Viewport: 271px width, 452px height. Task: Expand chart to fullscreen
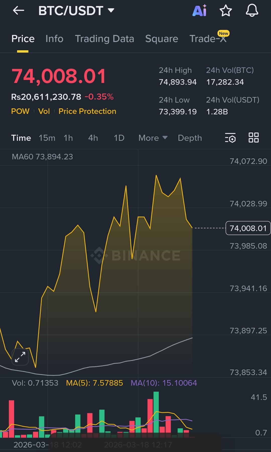20,357
